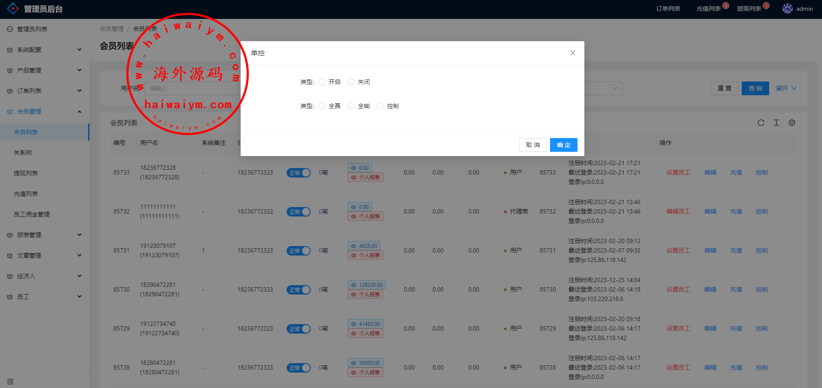Open 关系树 in the sidebar

click(x=23, y=153)
